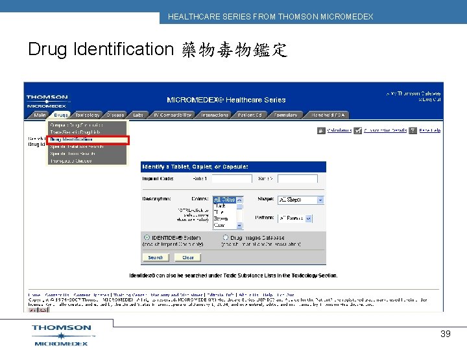Screen dimensions: 467x350
Task: Click the Help footer link
Action: [268, 295]
